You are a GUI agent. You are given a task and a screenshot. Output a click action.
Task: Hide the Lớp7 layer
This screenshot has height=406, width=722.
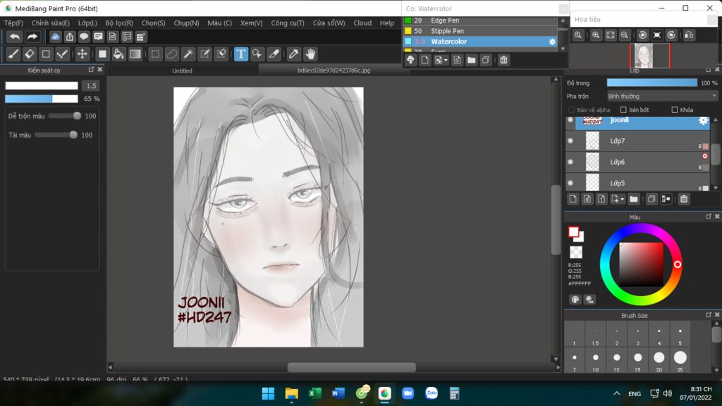(x=570, y=141)
